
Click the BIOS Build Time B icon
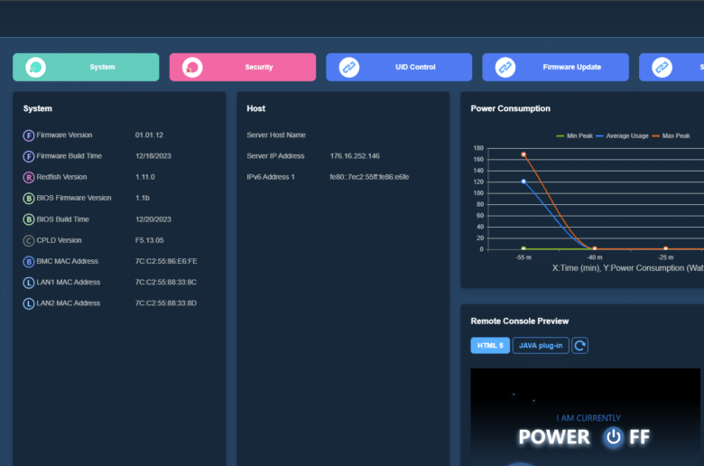coord(29,219)
